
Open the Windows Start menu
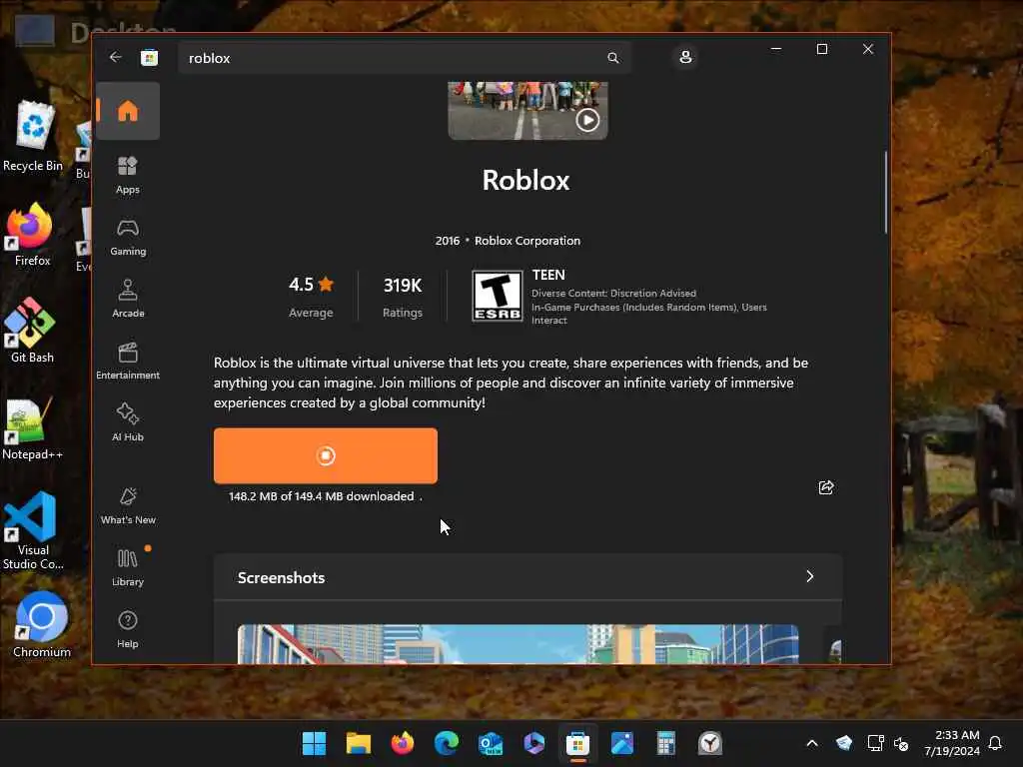pyautogui.click(x=314, y=743)
